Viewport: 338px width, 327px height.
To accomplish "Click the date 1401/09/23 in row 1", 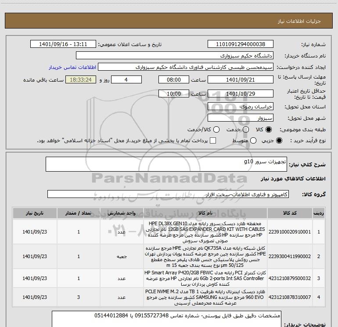I will pyautogui.click(x=35, y=232).
